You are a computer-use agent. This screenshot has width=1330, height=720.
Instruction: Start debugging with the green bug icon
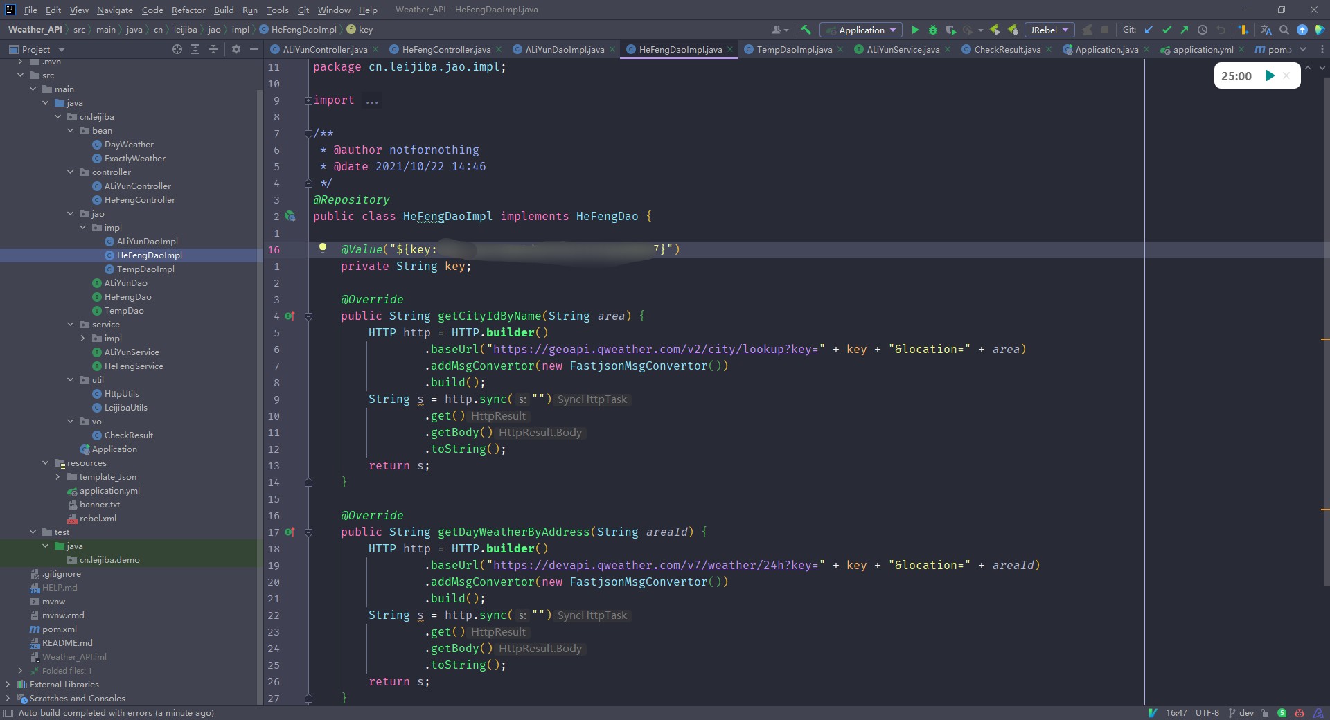(x=933, y=30)
